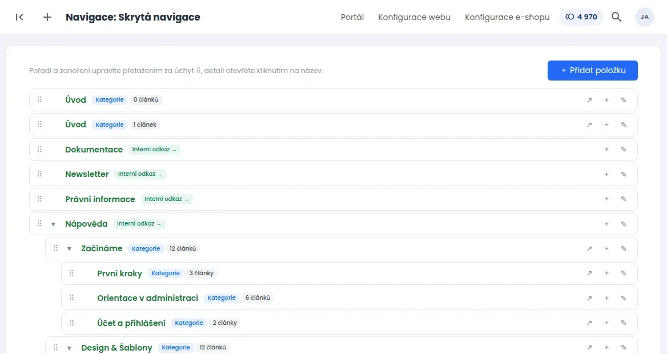Open the Newsletter item detail
Image resolution: width=667 pixels, height=354 pixels.
(87, 174)
